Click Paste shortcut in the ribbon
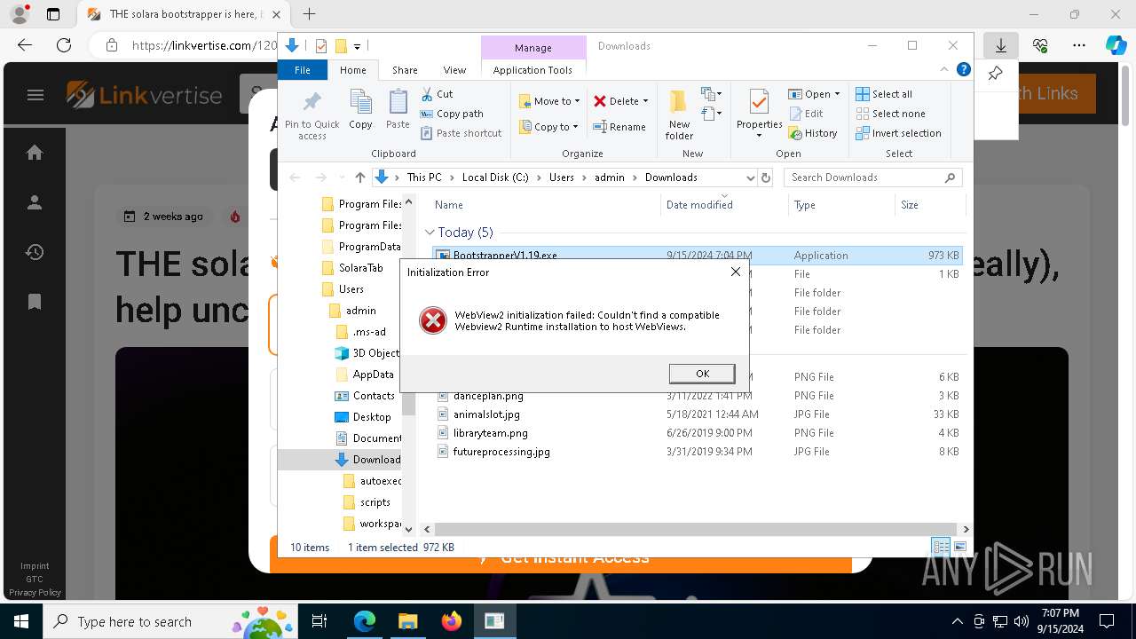Image resolution: width=1136 pixels, height=639 pixels. (x=461, y=133)
